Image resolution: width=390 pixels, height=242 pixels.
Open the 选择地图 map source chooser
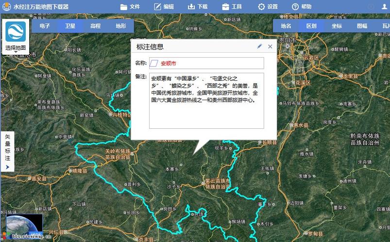pos(16,37)
